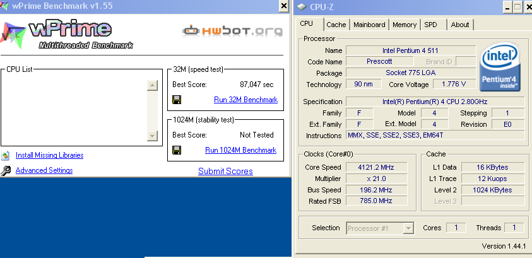Run the 1024M Benchmark
The image size is (532, 258).
click(240, 150)
